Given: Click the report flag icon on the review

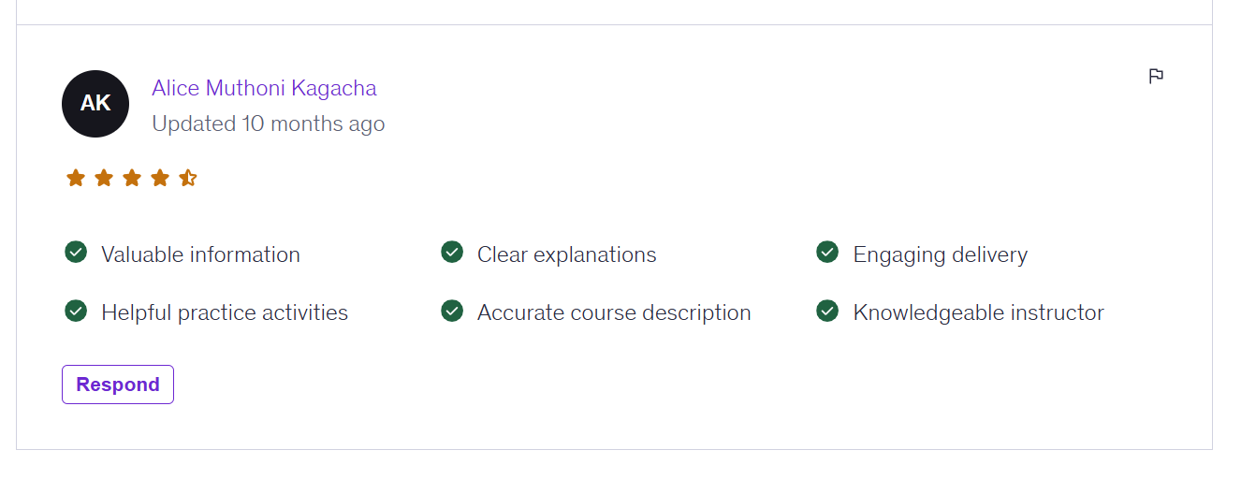Looking at the screenshot, I should point(1156,76).
